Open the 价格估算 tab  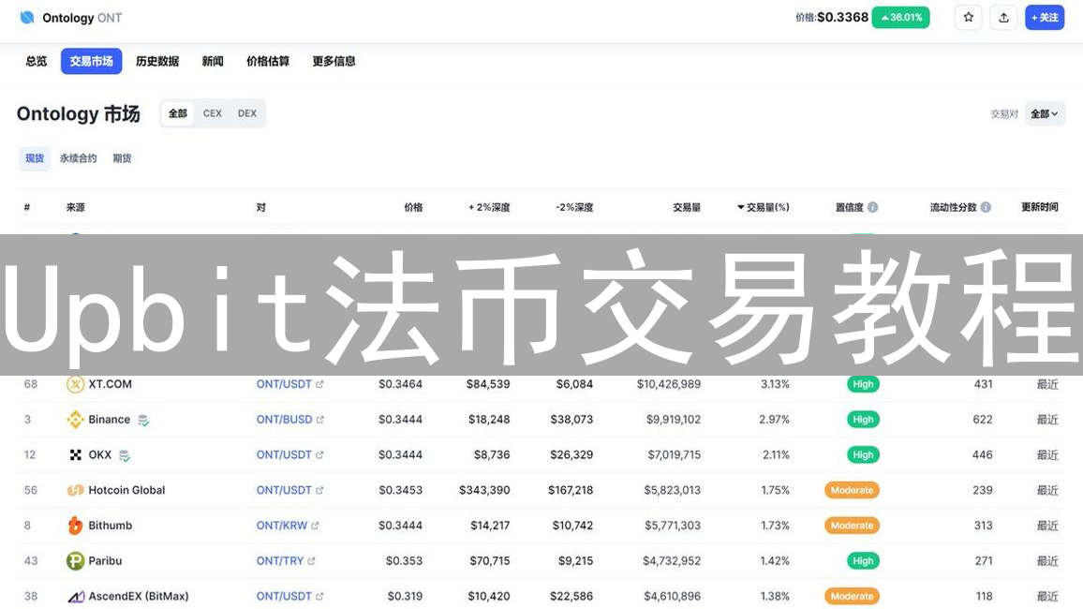click(x=268, y=61)
